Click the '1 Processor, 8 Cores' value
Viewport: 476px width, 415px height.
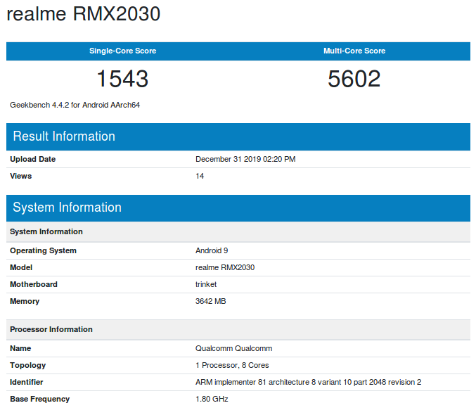pos(232,366)
